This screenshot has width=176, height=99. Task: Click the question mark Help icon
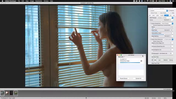click(171, 13)
